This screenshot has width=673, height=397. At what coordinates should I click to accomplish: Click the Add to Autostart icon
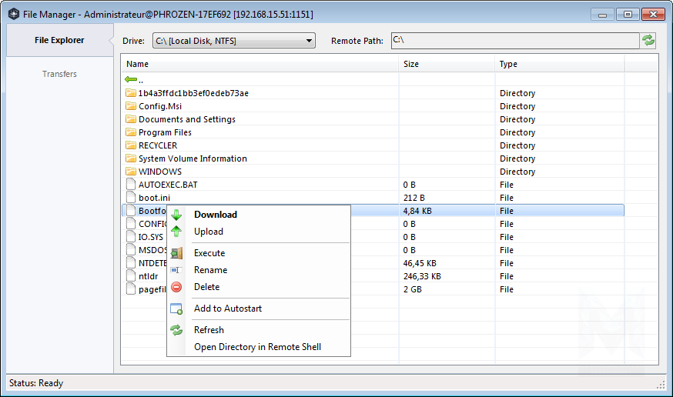[x=176, y=309]
